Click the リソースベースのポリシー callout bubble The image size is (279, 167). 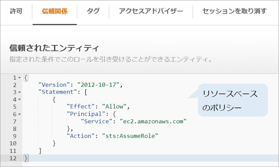[x=232, y=100]
